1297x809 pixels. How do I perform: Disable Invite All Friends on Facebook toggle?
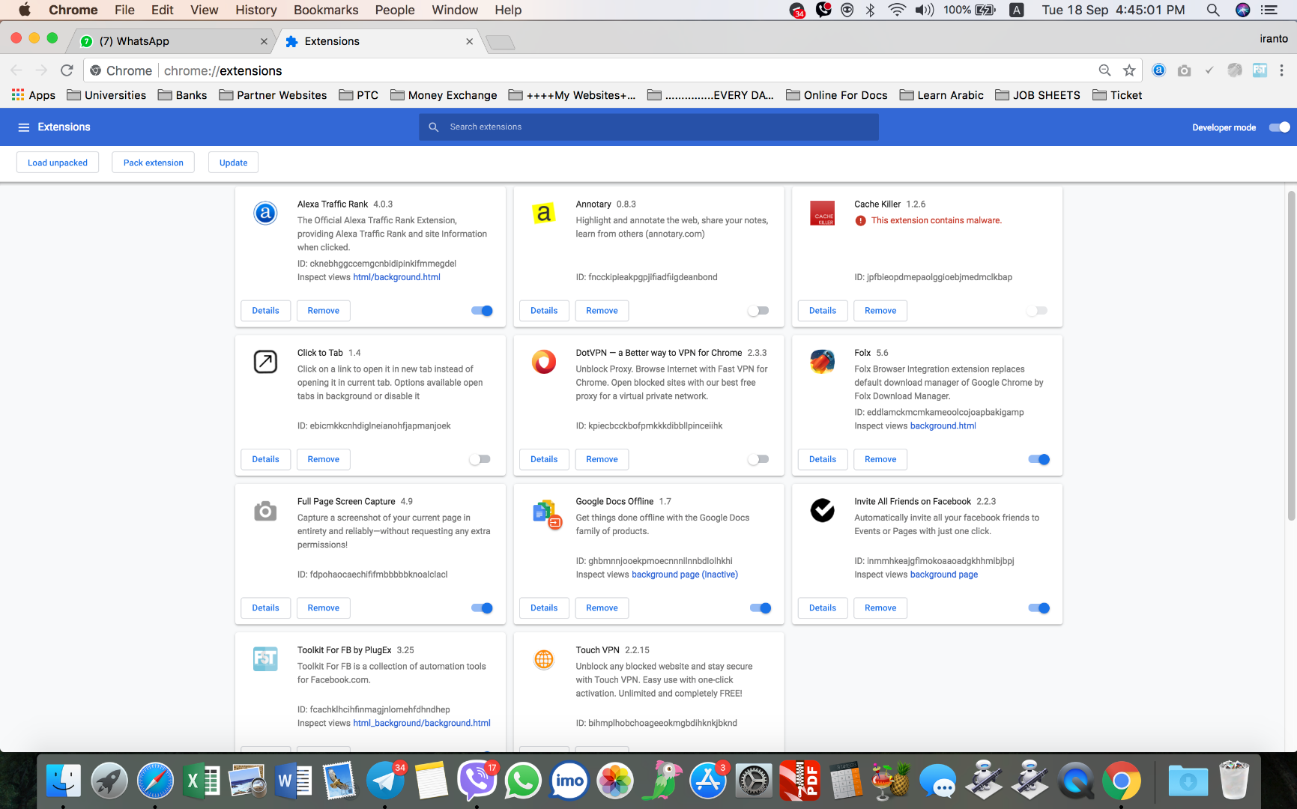(x=1039, y=608)
